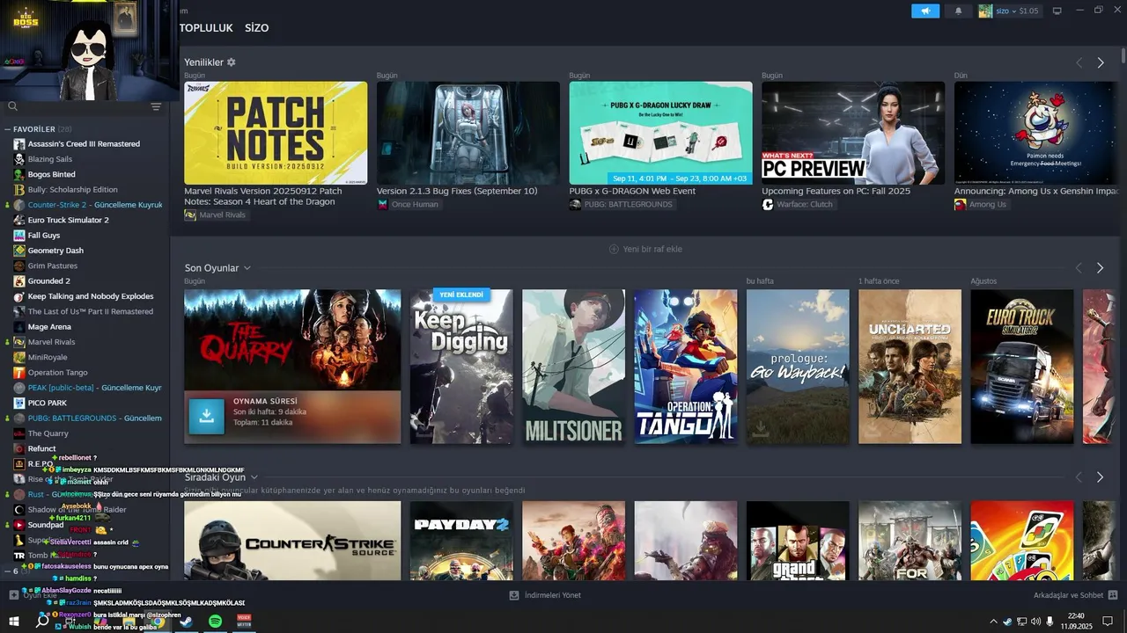Image resolution: width=1127 pixels, height=633 pixels.
Task: Select the UNO game cover
Action: click(x=1022, y=541)
